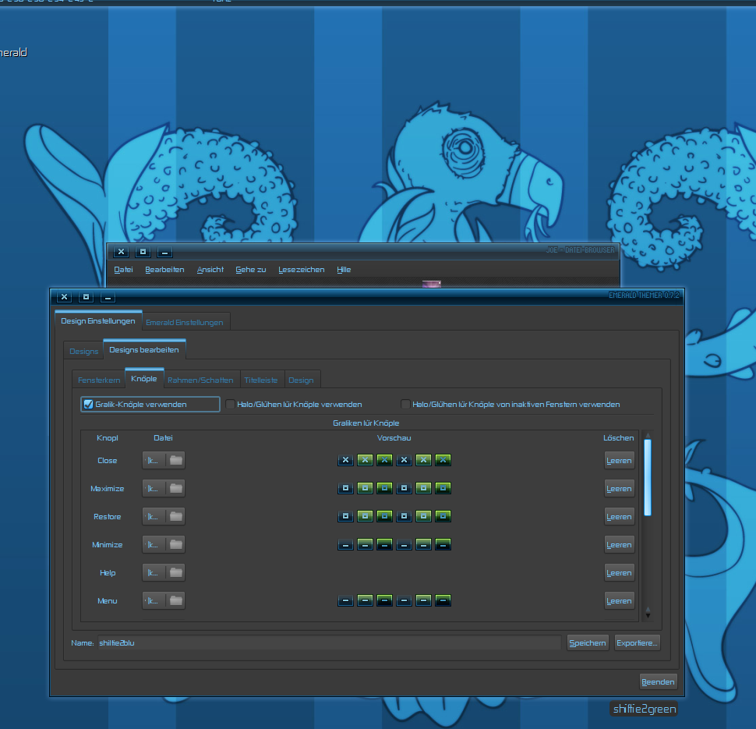The height and width of the screenshot is (729, 756).
Task: Open folder icon in Restore row file chooser
Action: (176, 516)
